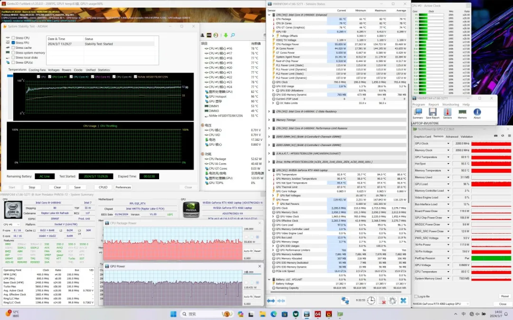Toggle the Log to file checkbox
The width and height of the screenshot is (513, 320).
coord(416,296)
